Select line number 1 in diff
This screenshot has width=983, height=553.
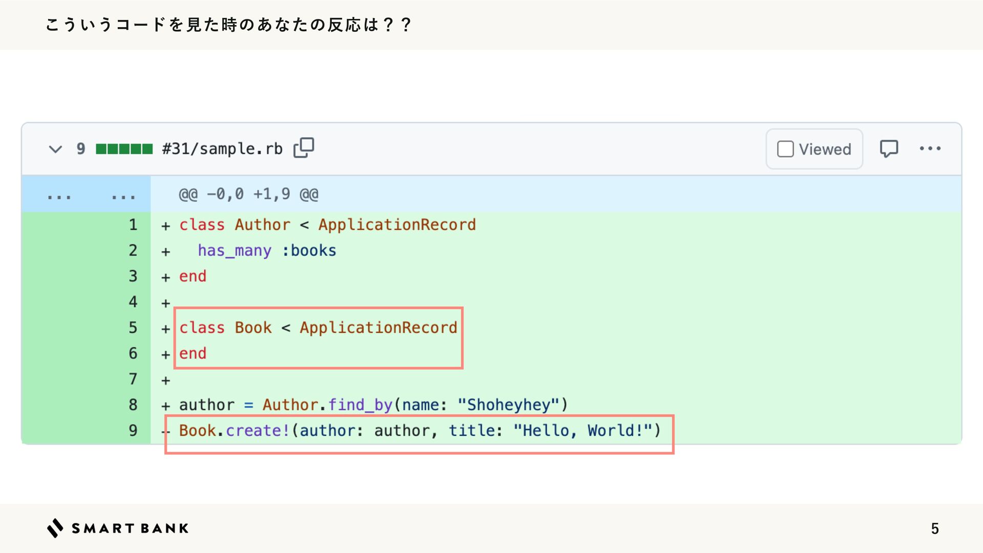tap(133, 225)
